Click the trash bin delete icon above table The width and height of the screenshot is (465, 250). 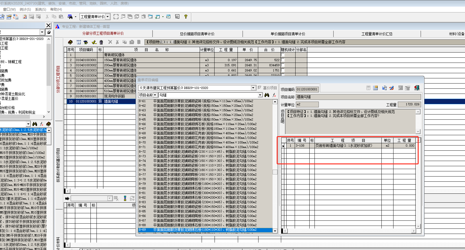[x=101, y=42]
